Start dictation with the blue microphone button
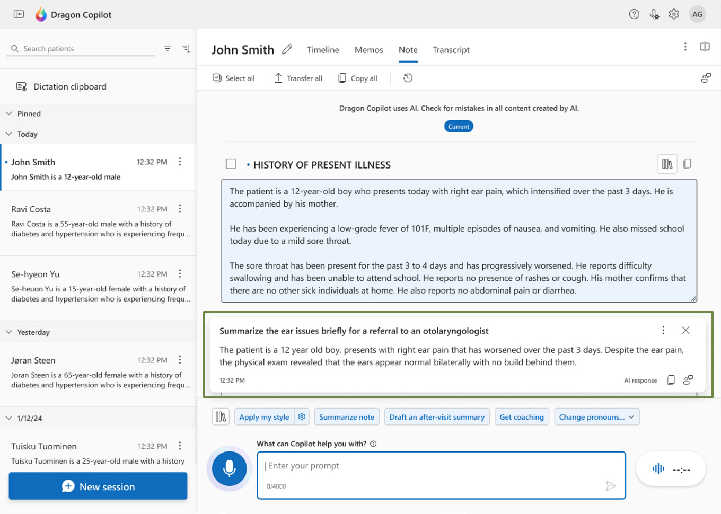721x514 pixels. click(x=230, y=469)
